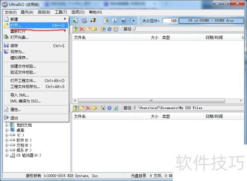Open the 选项(O) menu

(78, 12)
